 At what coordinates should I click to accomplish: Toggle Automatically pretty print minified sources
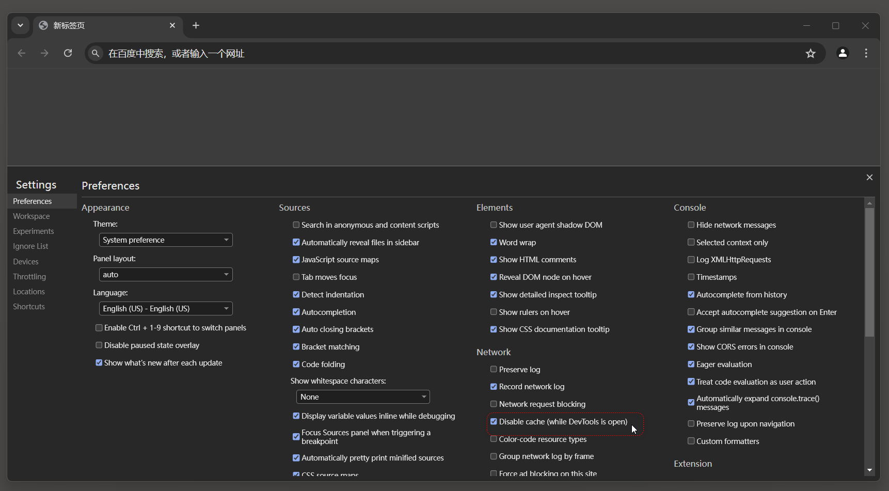(296, 458)
